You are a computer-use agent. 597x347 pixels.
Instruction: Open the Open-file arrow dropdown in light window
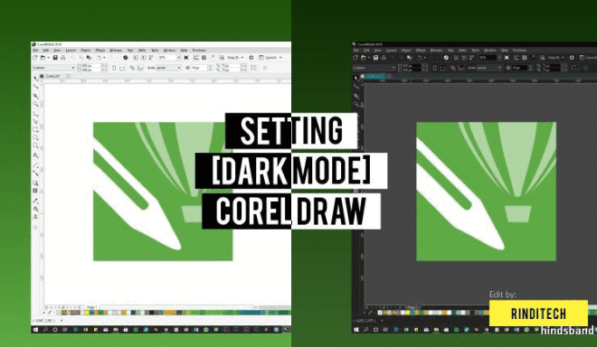(48, 58)
